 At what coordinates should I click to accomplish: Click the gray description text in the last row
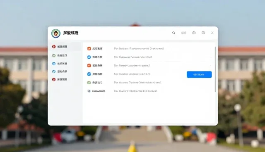pyautogui.click(x=135, y=91)
